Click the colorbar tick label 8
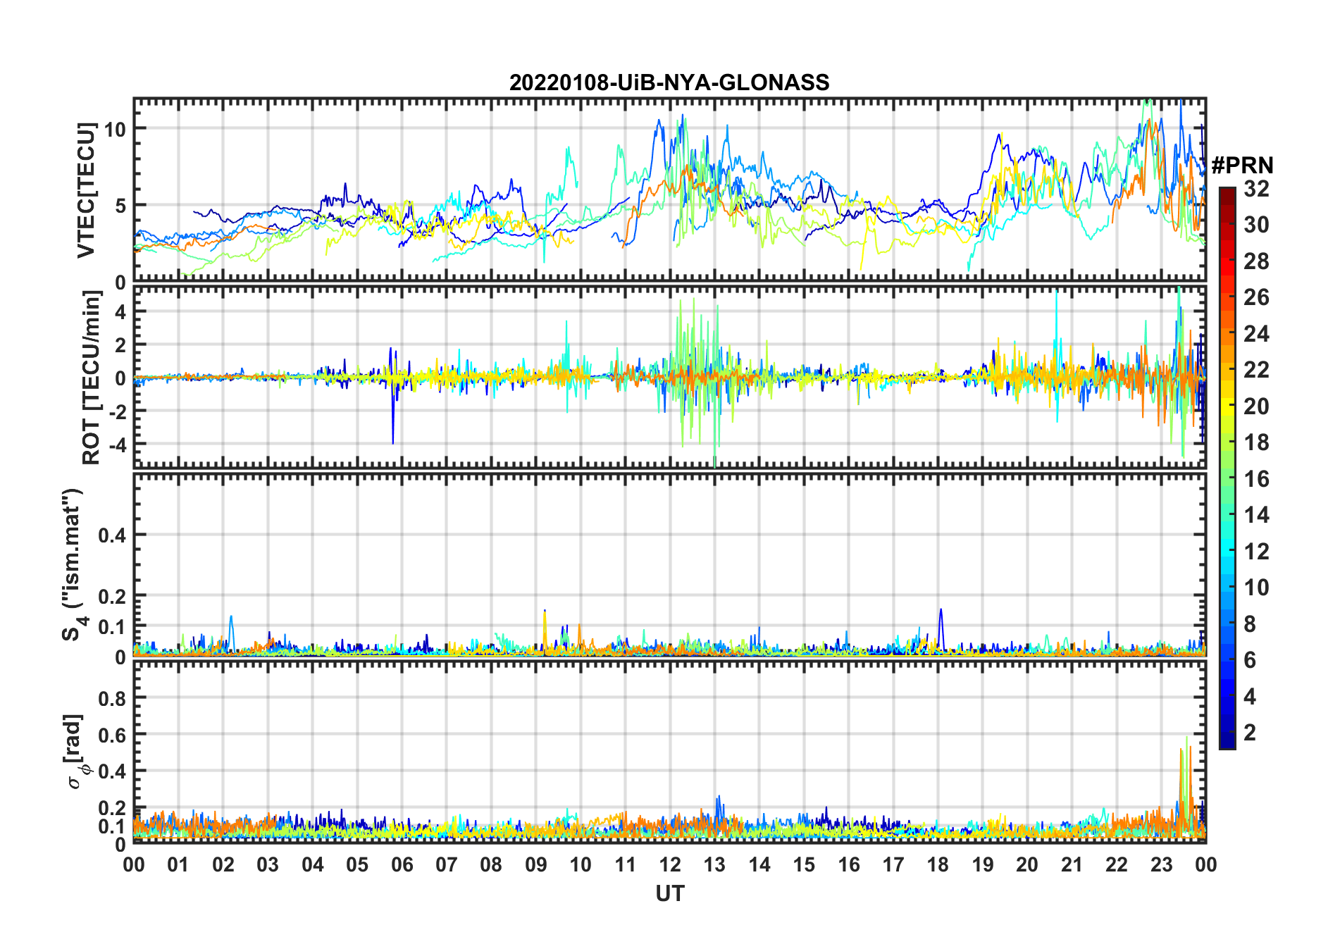Image resolution: width=1340 pixels, height=937 pixels. pos(1250,623)
